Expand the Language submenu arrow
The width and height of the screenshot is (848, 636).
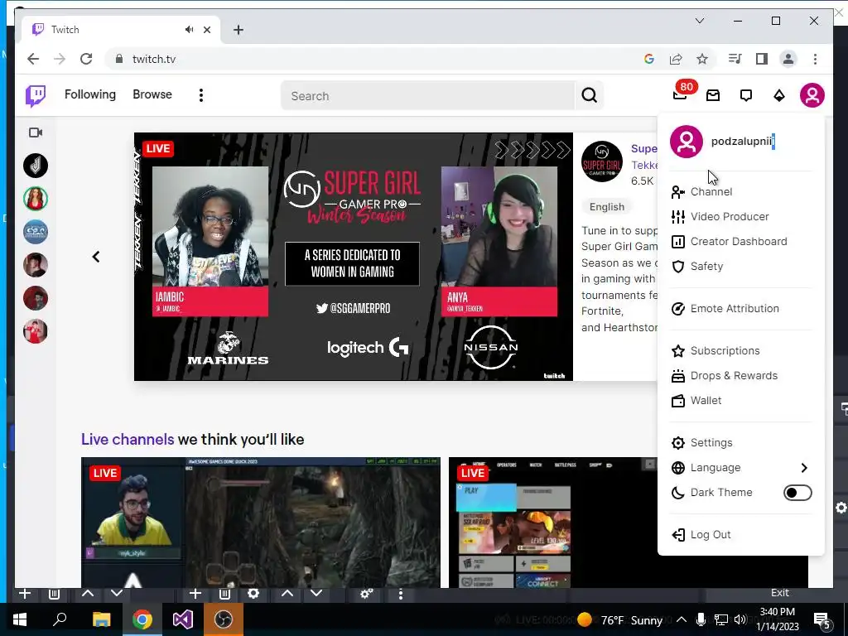tap(803, 468)
